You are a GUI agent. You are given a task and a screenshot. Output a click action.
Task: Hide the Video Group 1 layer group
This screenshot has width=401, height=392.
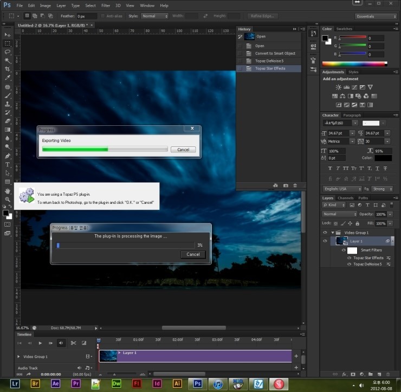325,233
